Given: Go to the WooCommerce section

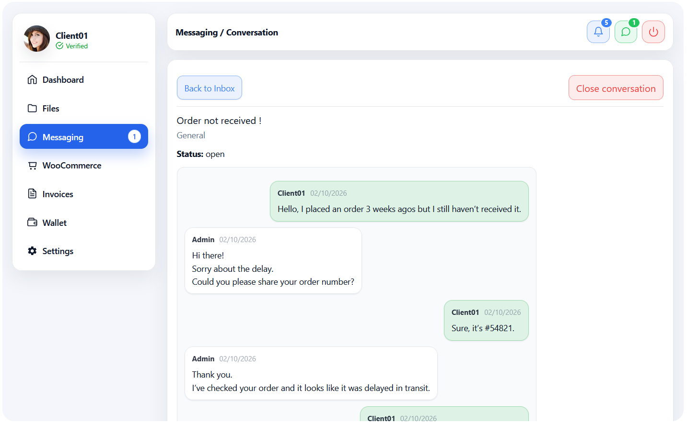Looking at the screenshot, I should click(x=71, y=166).
